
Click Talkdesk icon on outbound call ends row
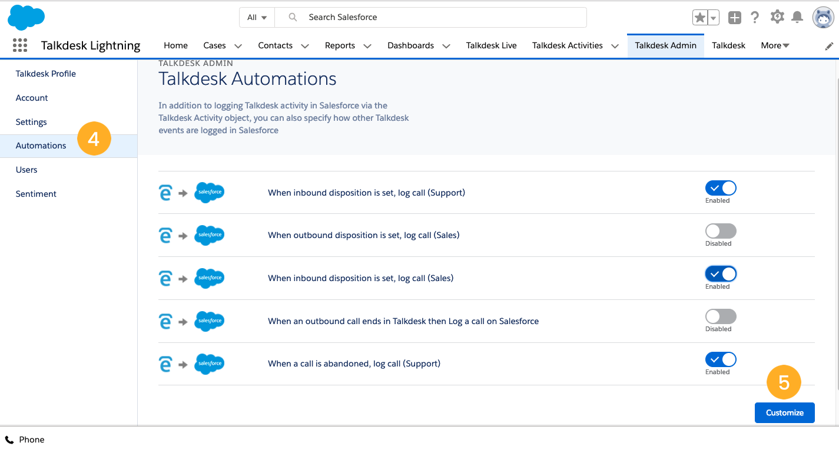pos(165,321)
